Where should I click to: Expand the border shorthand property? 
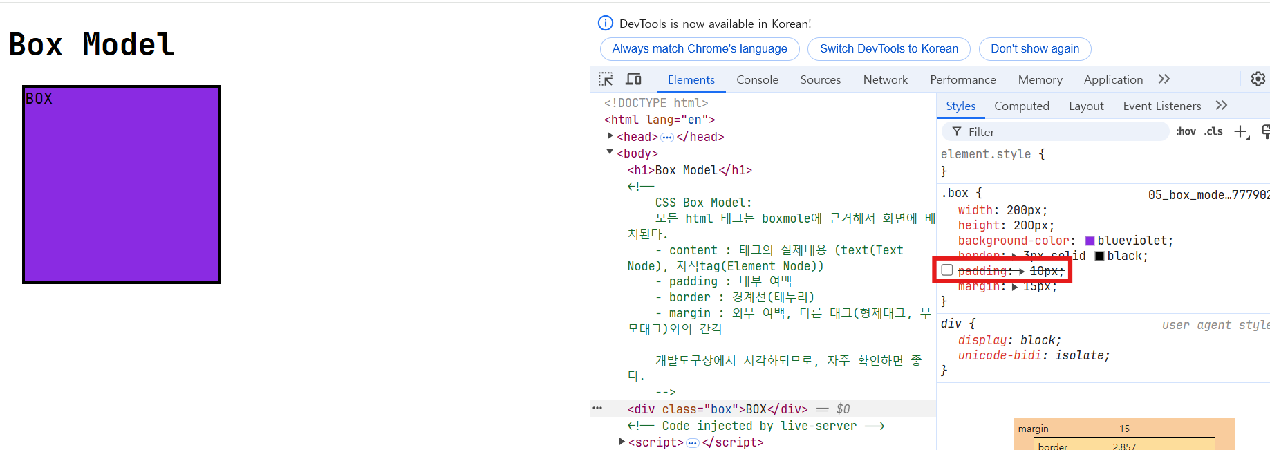point(1015,256)
